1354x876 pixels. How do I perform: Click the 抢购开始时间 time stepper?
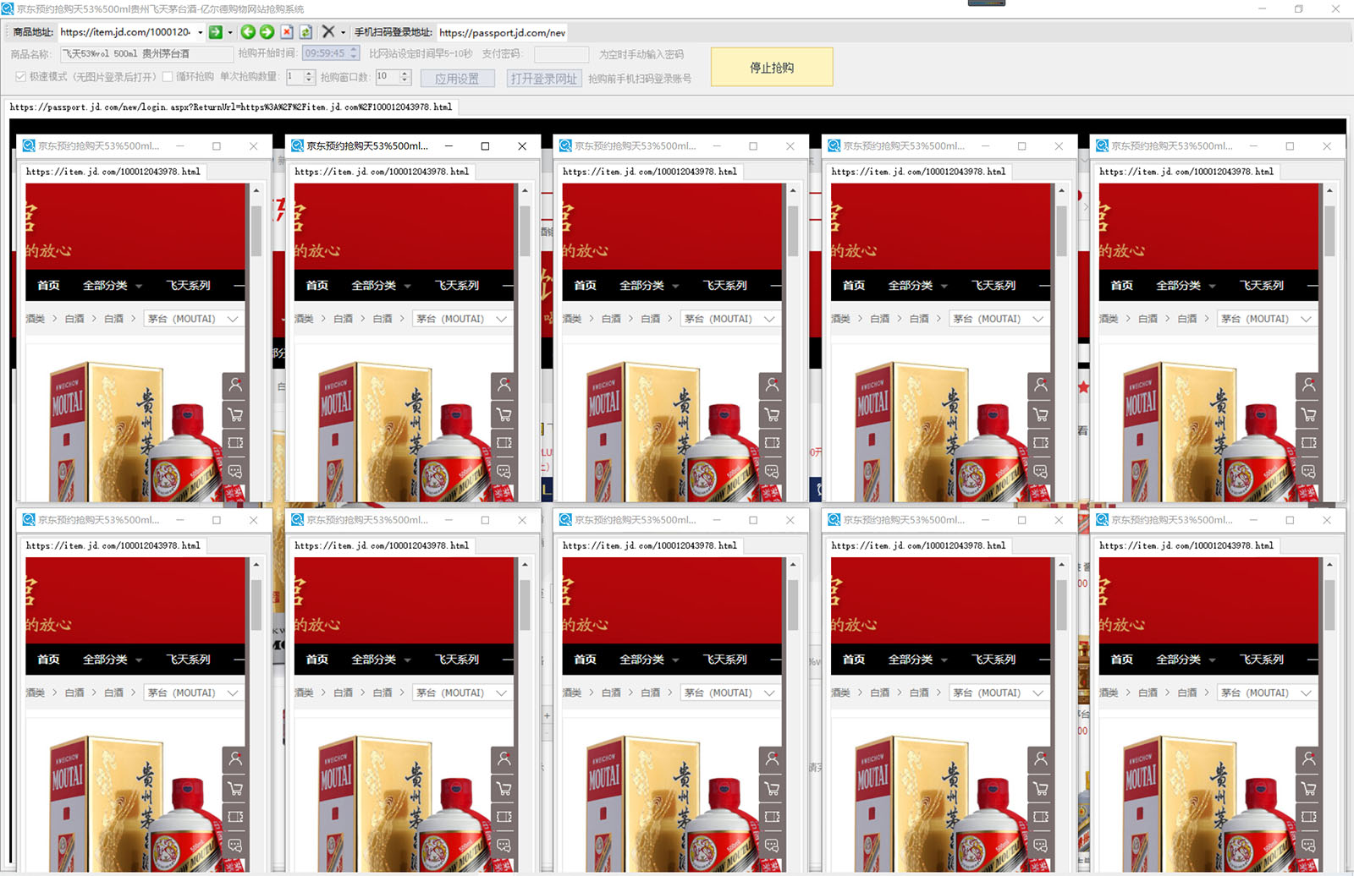point(354,53)
